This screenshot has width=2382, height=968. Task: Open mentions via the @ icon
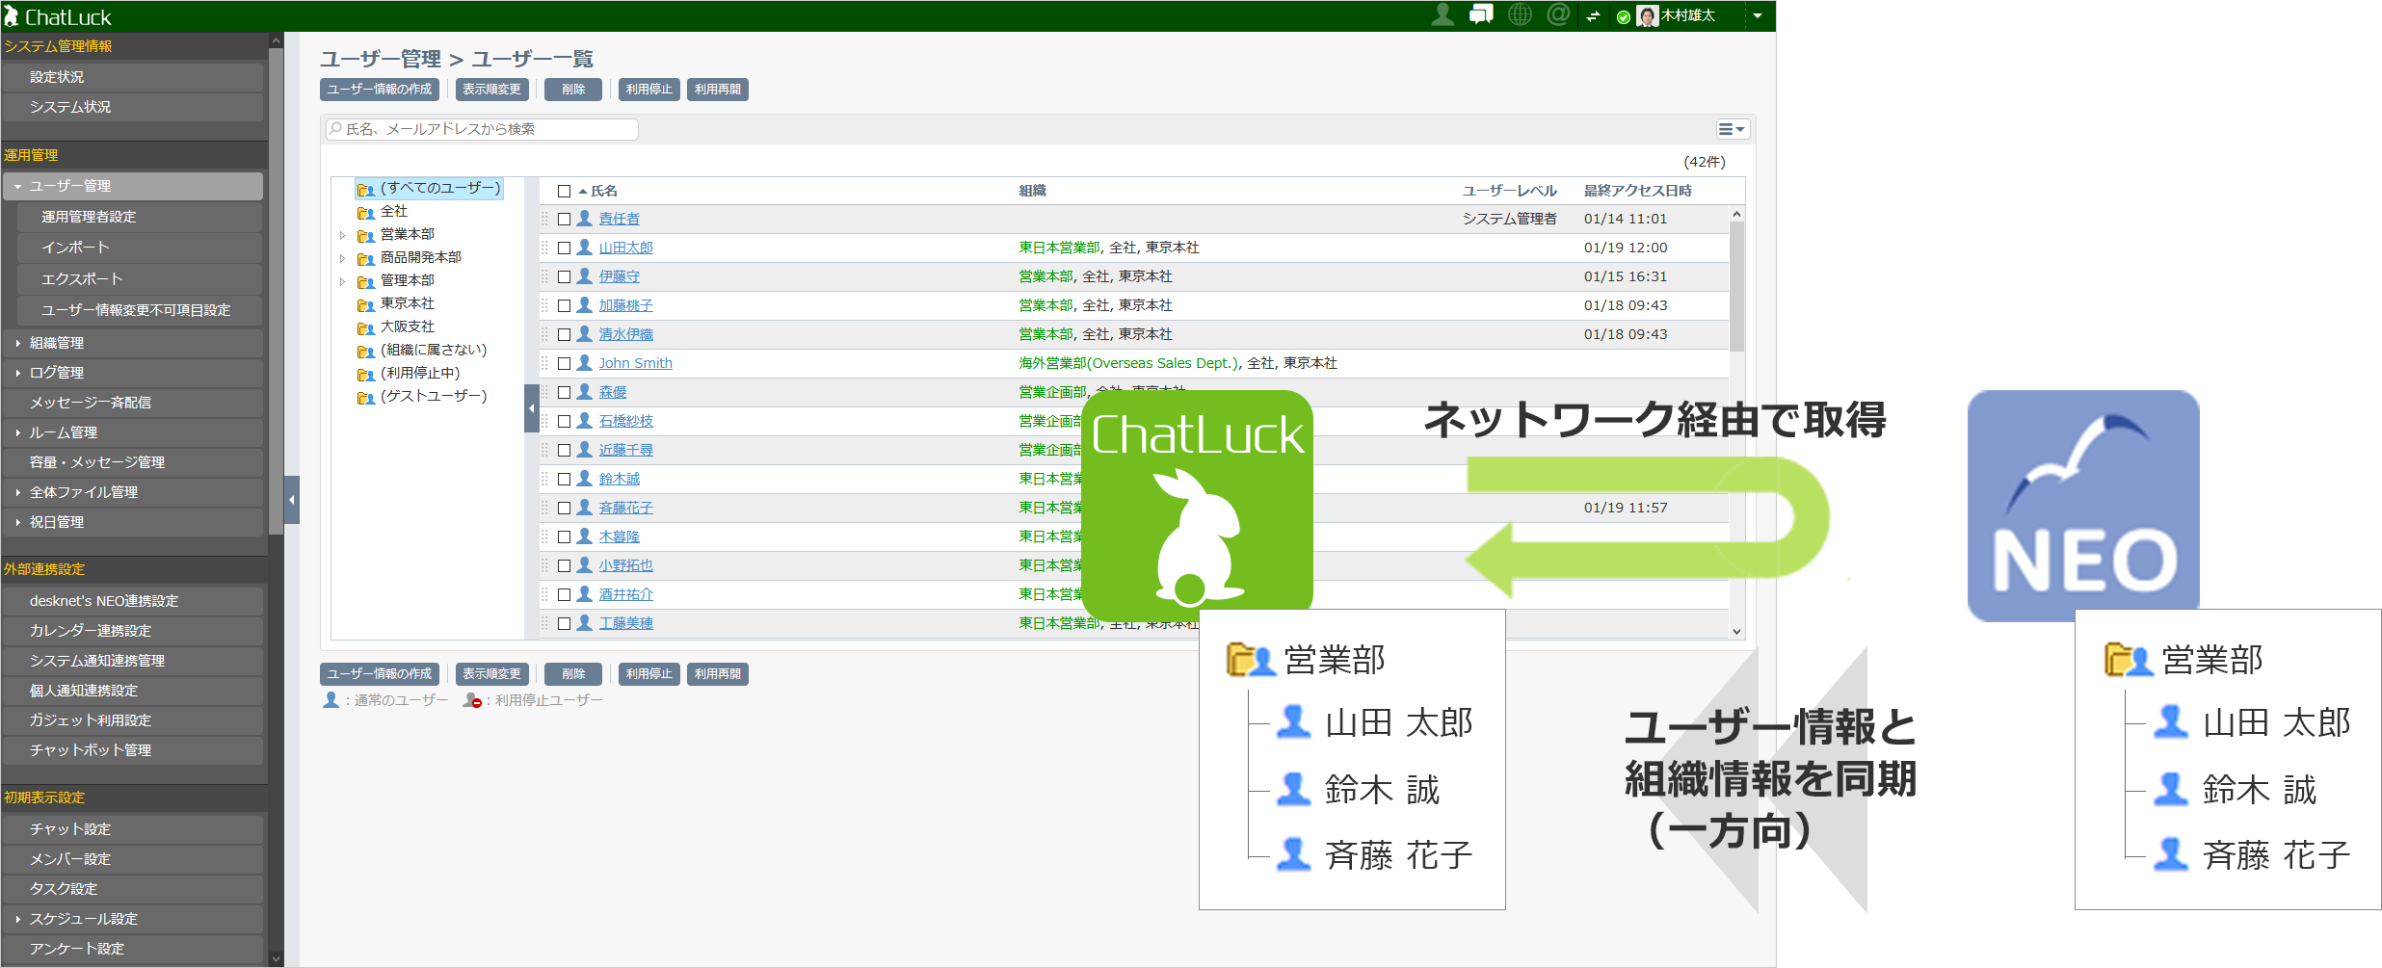[1559, 14]
